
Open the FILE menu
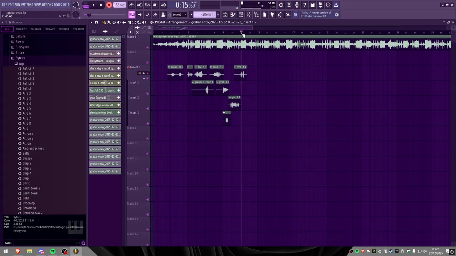tap(4, 5)
